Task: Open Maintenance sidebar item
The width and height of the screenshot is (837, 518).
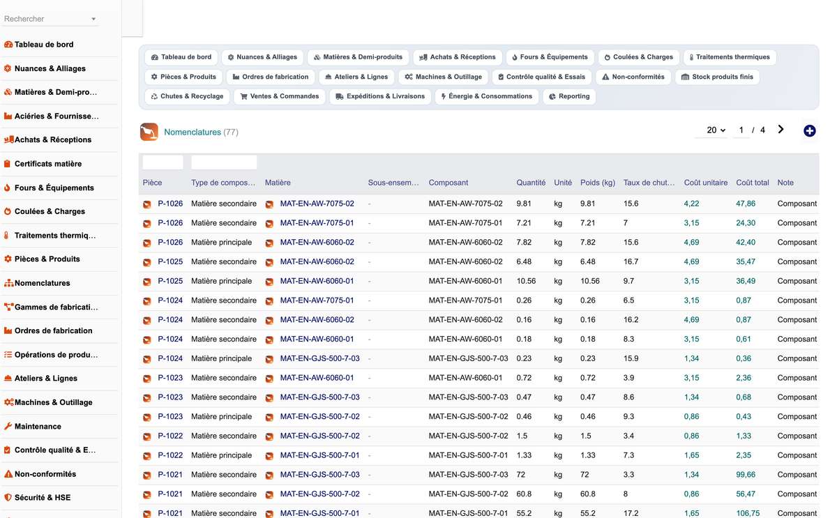Action: pos(38,426)
